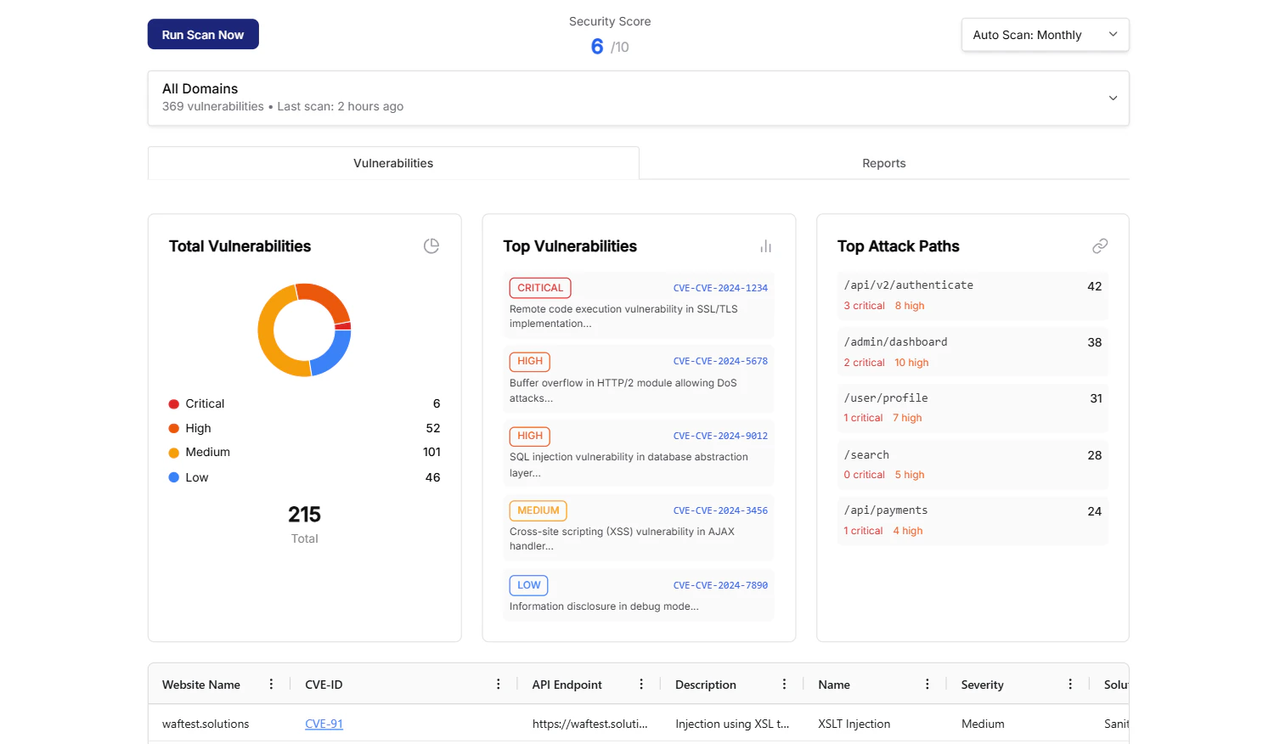1280x744 pixels.
Task: Click the red Critical legend dot
Action: [x=174, y=404]
